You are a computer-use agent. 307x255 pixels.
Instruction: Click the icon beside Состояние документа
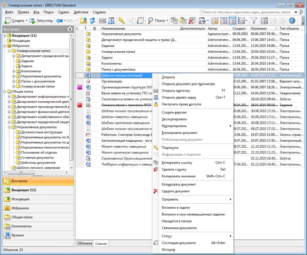click(156, 243)
